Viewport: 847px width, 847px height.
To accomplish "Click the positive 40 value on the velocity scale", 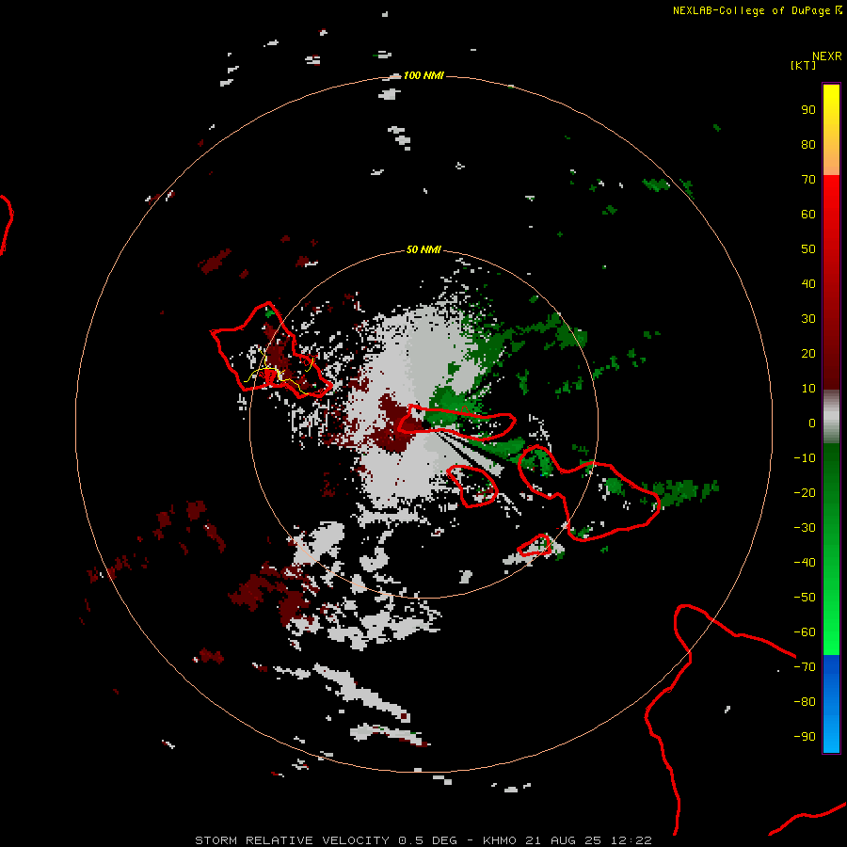I will point(808,284).
